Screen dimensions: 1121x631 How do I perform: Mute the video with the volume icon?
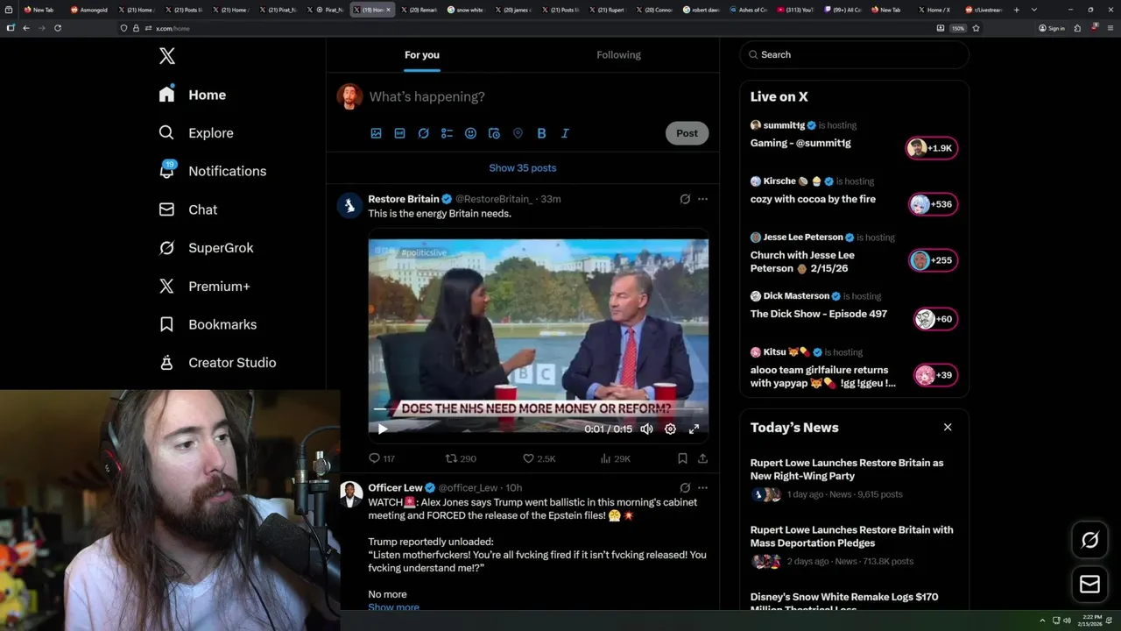click(x=646, y=429)
